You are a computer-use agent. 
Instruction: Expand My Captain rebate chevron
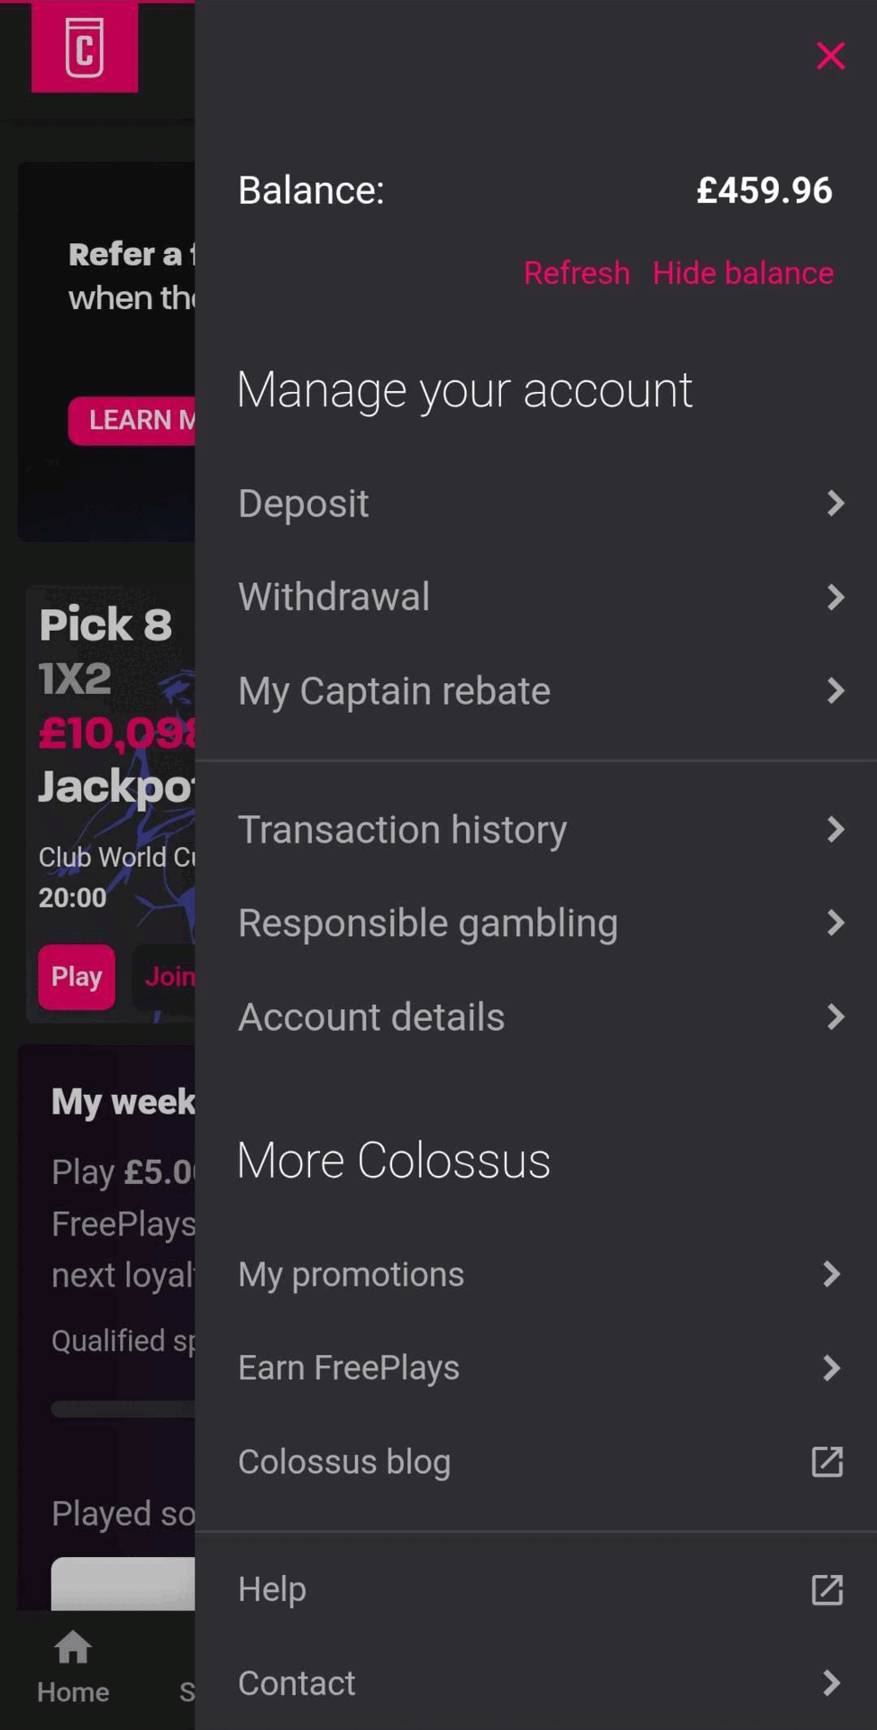835,691
